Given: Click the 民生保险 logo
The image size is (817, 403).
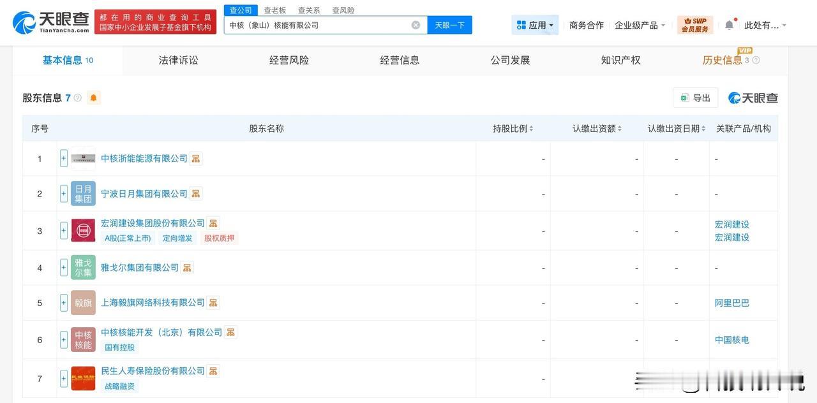Looking at the screenshot, I should [83, 378].
